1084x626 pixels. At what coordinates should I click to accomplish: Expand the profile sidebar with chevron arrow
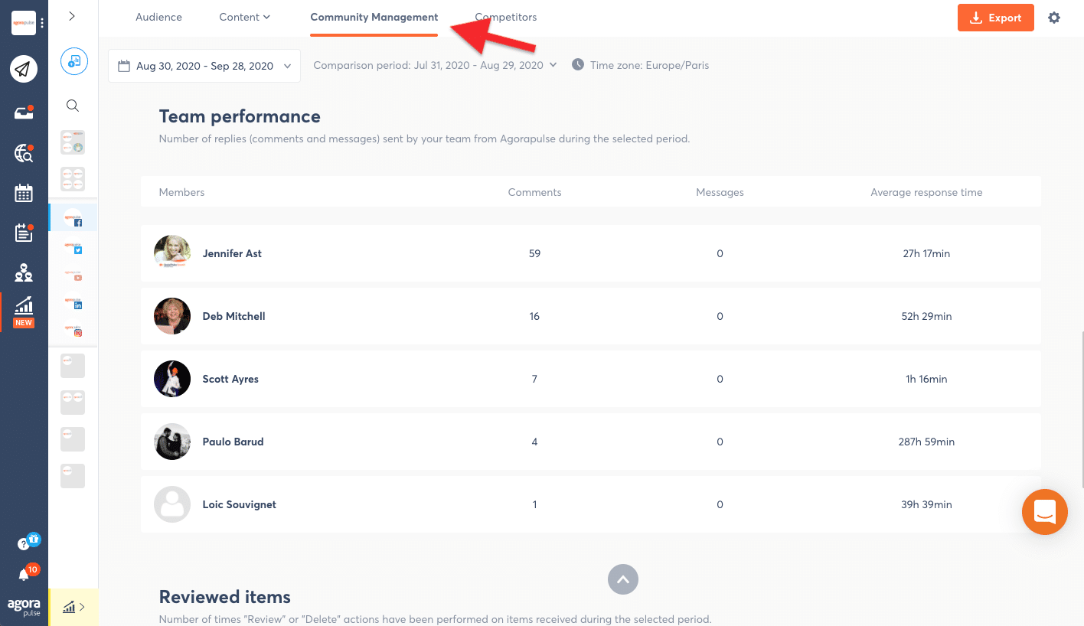coord(72,16)
